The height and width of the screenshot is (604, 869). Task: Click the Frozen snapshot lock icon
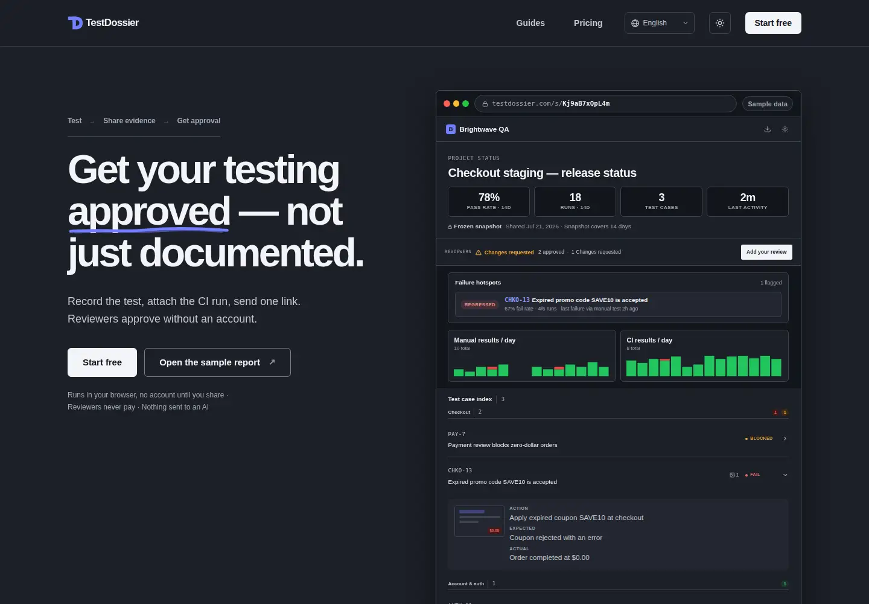(450, 227)
